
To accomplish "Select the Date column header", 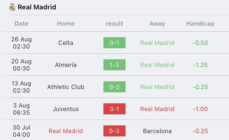I will point(22,24).
